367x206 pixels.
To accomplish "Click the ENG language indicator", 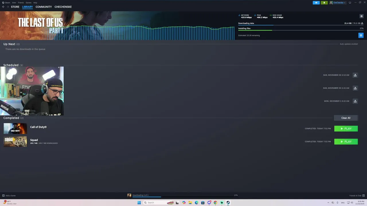I will coord(343,203).
